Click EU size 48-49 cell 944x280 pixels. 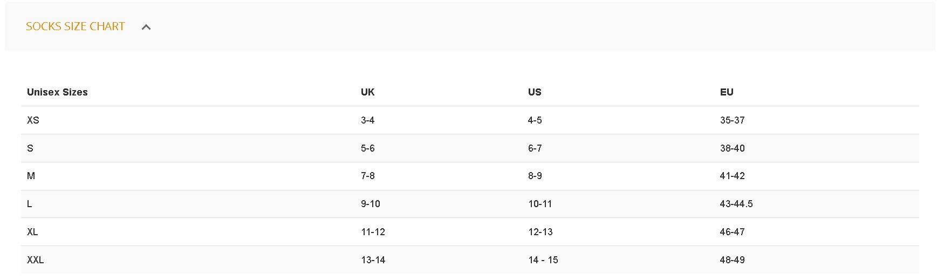tap(732, 260)
